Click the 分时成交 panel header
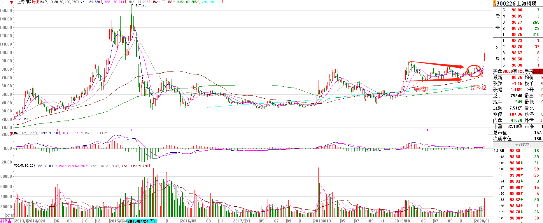 tap(522, 144)
